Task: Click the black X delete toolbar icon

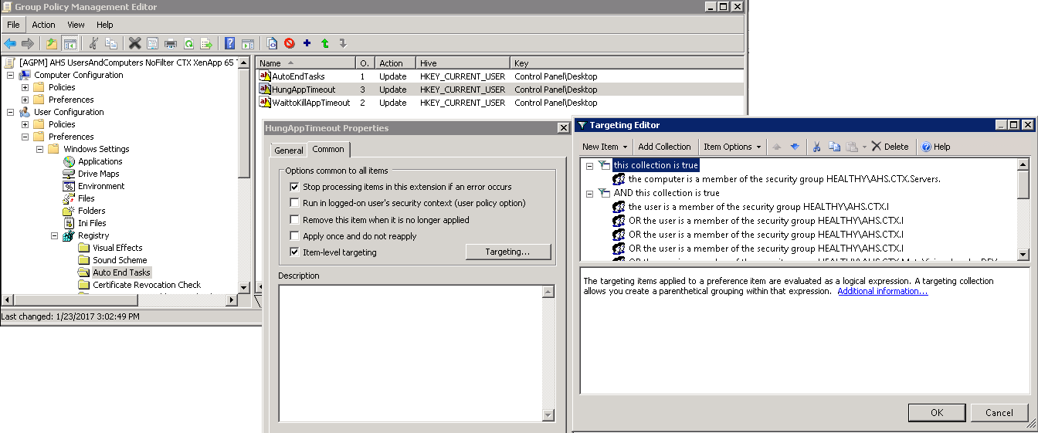Action: tap(134, 43)
